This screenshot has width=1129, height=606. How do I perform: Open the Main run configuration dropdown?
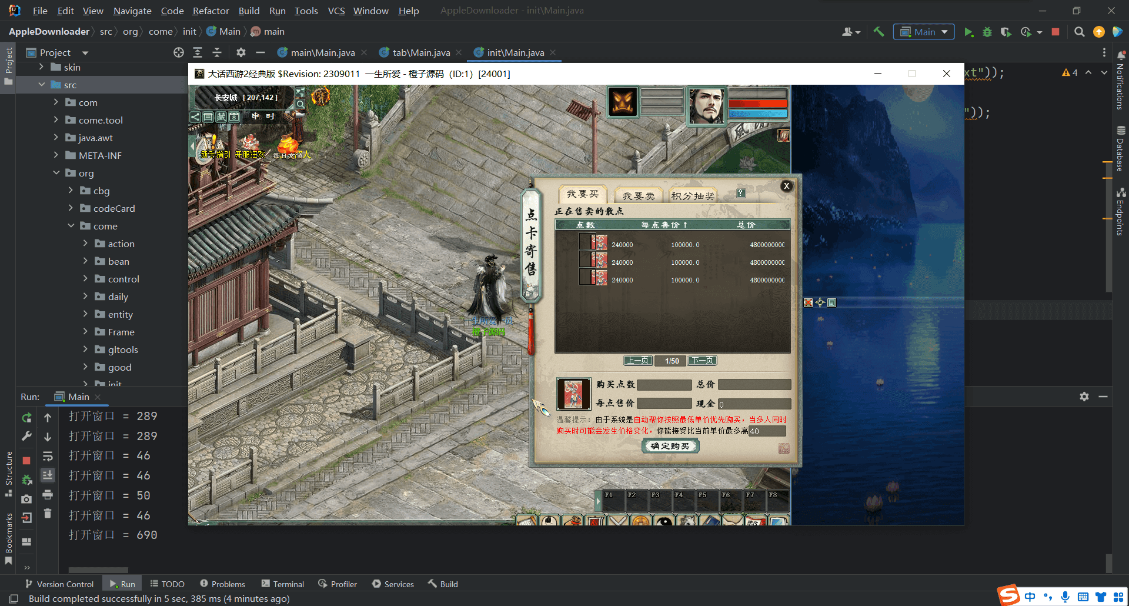tap(924, 32)
